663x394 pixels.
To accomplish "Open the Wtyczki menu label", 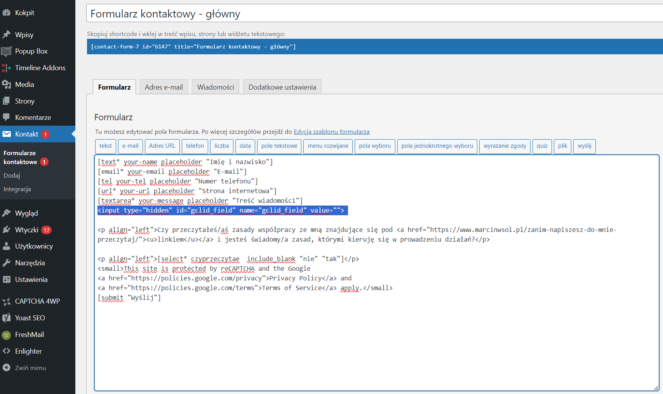I will pyautogui.click(x=26, y=230).
